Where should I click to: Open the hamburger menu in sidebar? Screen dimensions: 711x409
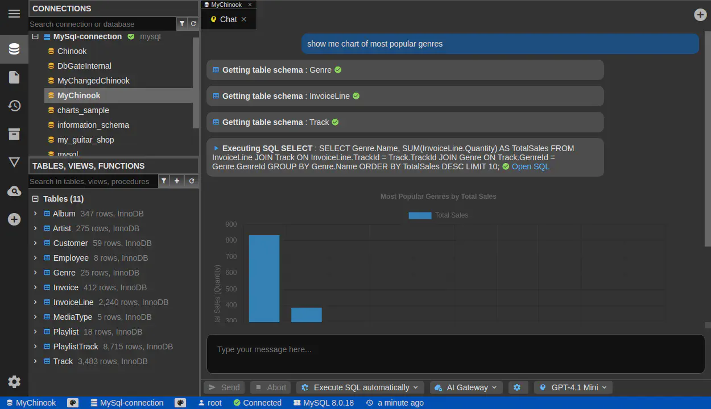14,14
